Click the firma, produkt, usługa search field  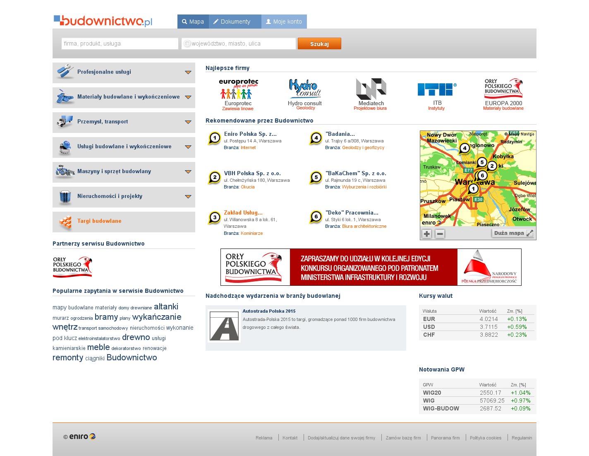point(120,43)
